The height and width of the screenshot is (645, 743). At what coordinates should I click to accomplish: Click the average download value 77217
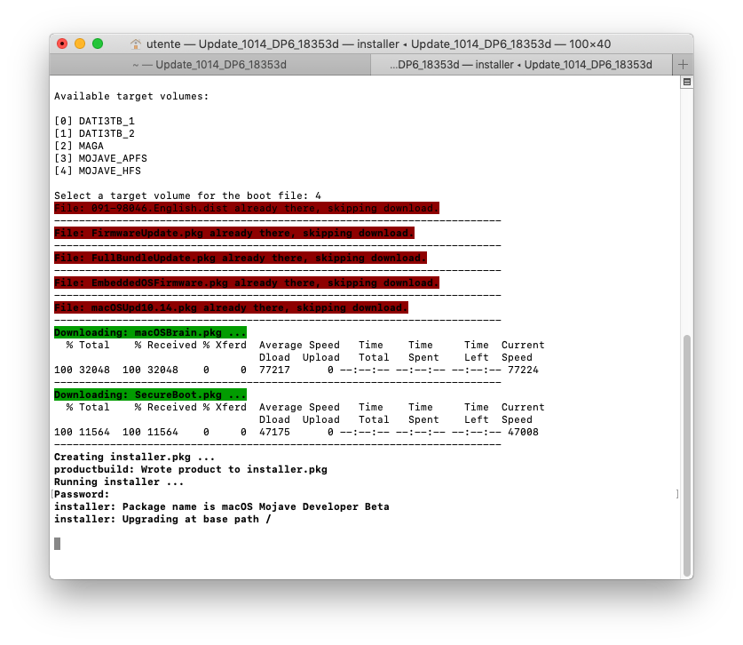coord(274,370)
